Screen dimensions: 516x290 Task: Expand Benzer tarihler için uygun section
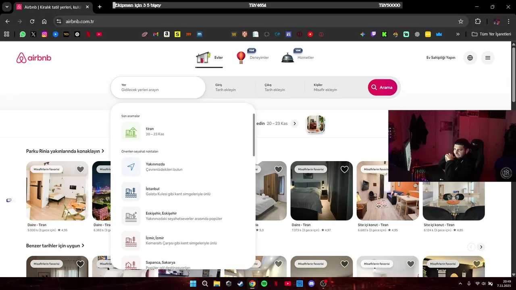coord(55,246)
